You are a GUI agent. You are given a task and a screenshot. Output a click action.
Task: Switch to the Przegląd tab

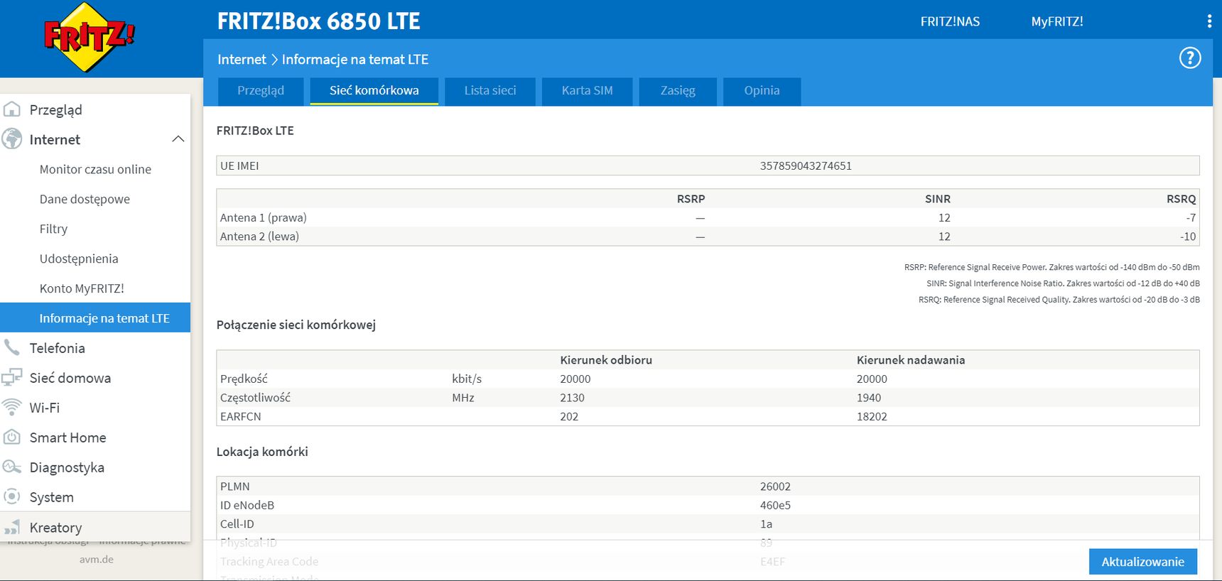tap(261, 91)
